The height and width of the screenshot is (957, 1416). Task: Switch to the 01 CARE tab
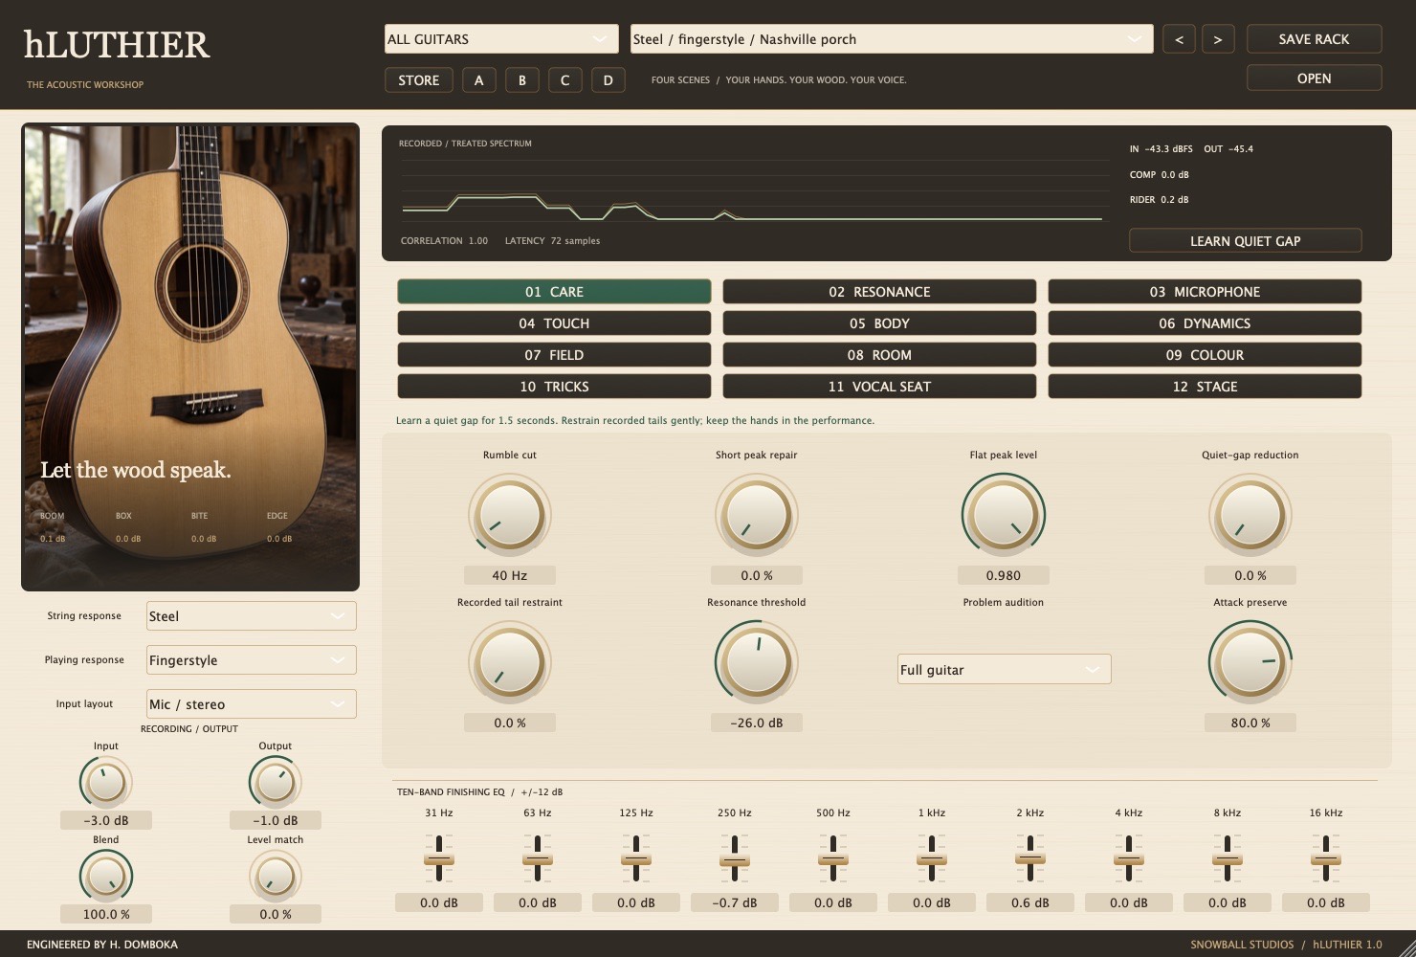tap(554, 292)
